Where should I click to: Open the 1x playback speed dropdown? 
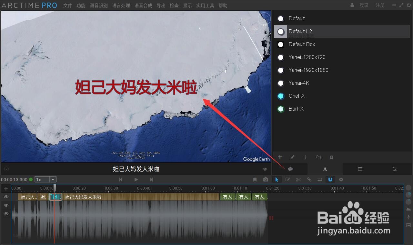coord(46,180)
